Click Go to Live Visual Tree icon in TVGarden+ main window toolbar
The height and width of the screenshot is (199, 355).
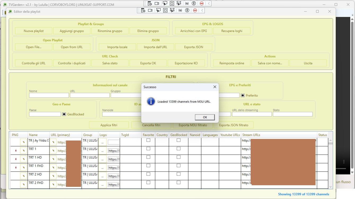click(150, 3)
